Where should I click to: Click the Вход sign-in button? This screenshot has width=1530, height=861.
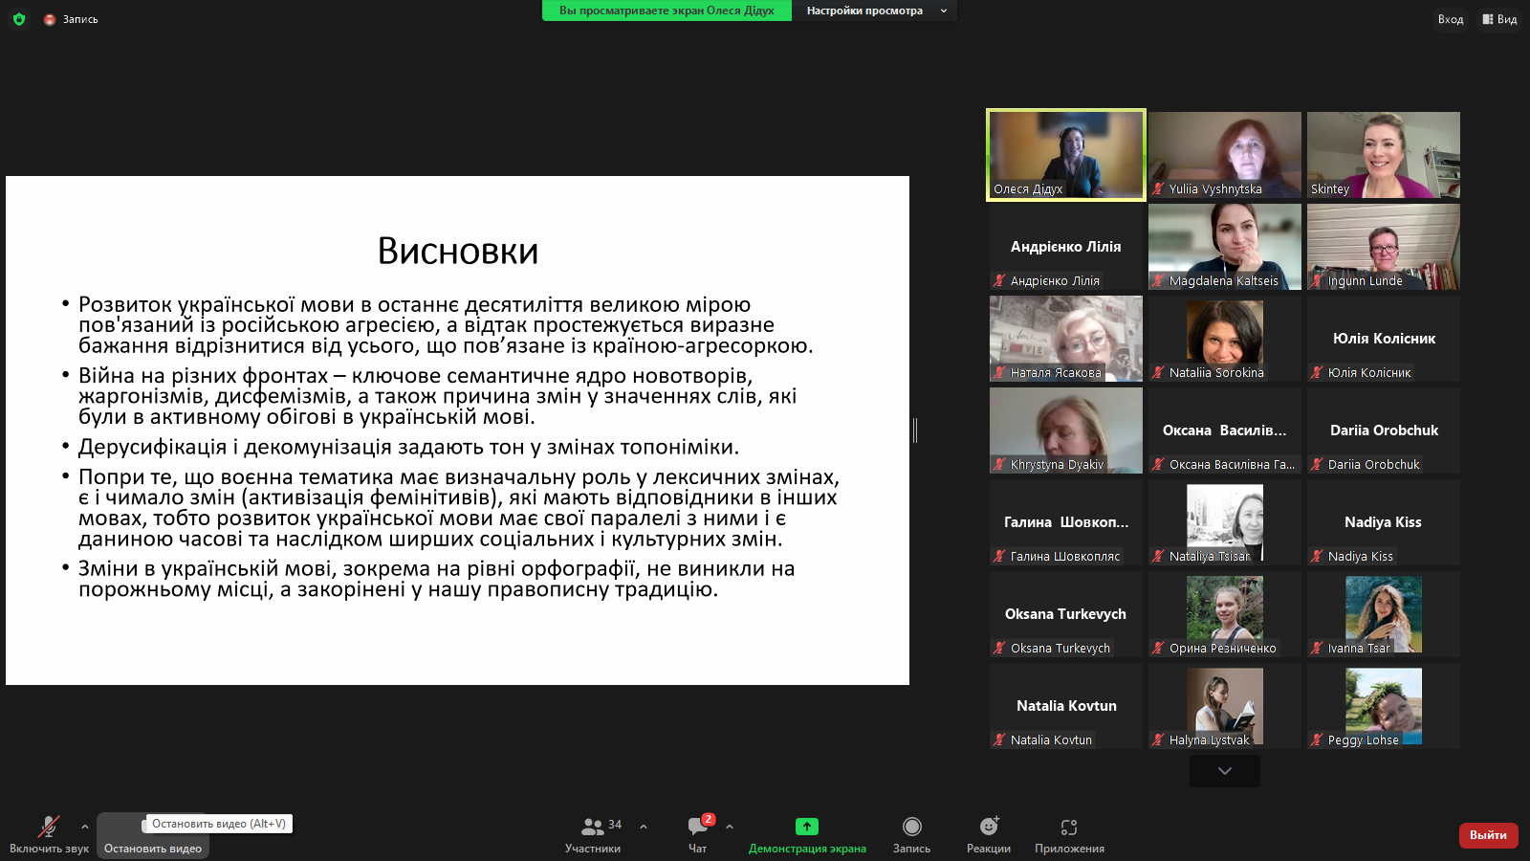coord(1450,19)
